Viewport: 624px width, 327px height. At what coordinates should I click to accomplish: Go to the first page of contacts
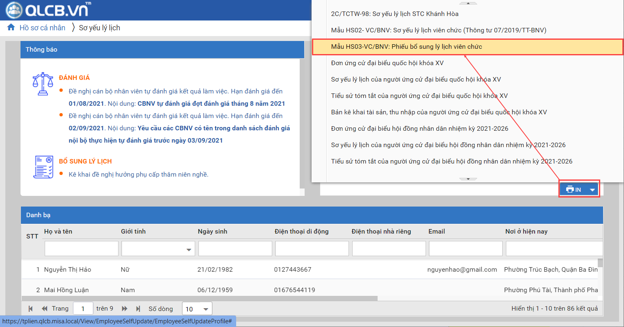pyautogui.click(x=30, y=309)
